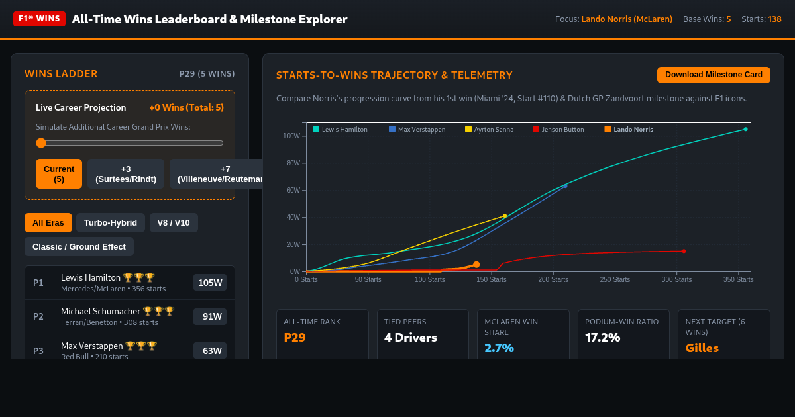Toggle Jenson Button red legend swatch
Screen dimensions: 795x417
click(x=536, y=130)
